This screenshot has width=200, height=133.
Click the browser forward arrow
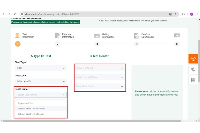tap(9, 14)
